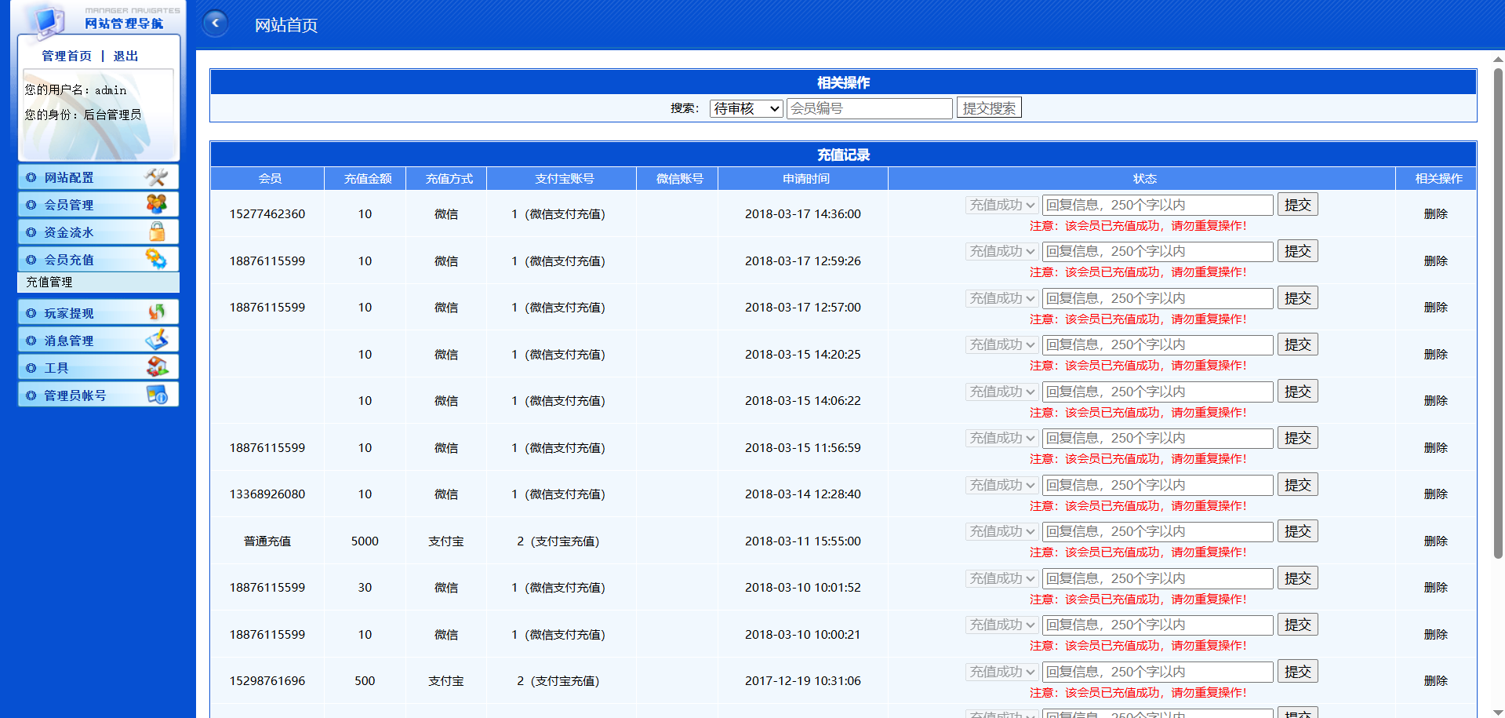Click bullet icon beside 管理员帐号

[x=31, y=395]
